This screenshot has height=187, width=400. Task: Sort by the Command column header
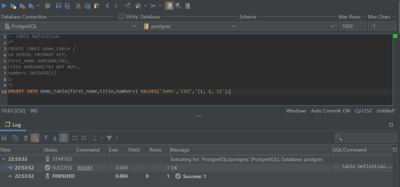tap(92, 150)
